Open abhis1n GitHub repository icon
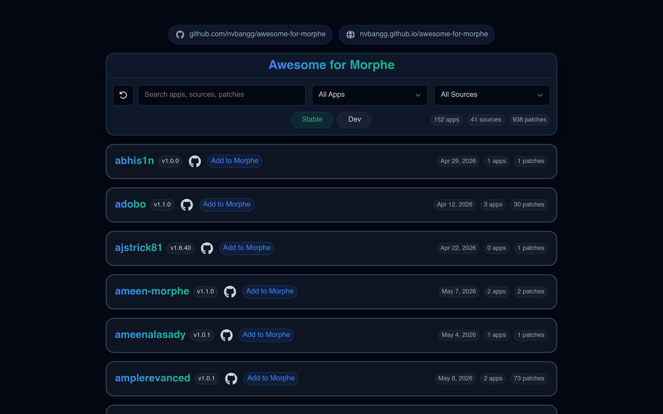Image resolution: width=663 pixels, height=414 pixels. tap(195, 161)
